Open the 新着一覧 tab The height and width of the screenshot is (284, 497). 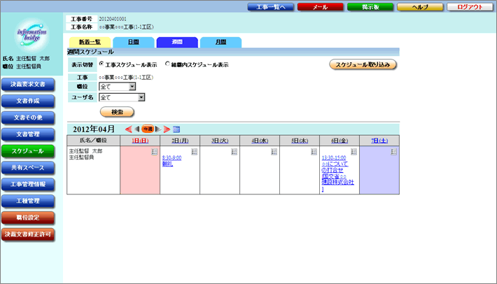[x=90, y=42]
